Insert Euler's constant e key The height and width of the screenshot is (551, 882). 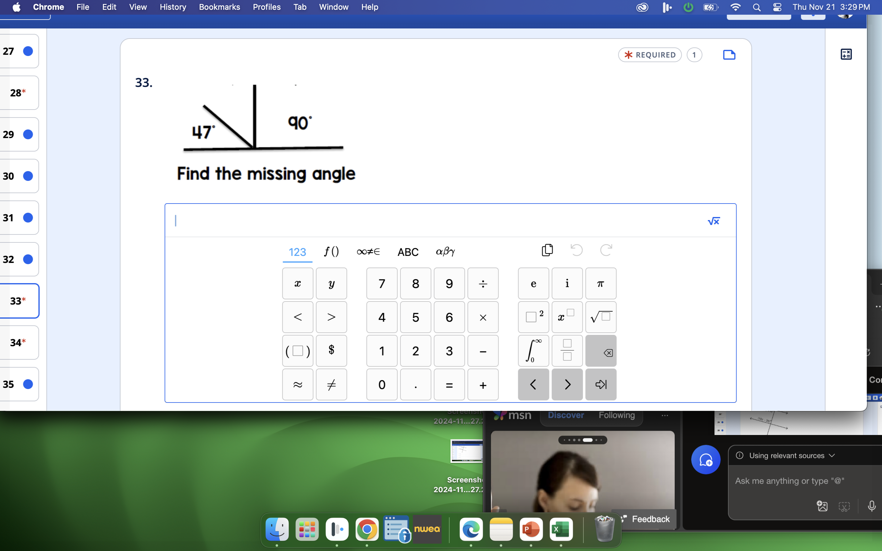(x=533, y=283)
